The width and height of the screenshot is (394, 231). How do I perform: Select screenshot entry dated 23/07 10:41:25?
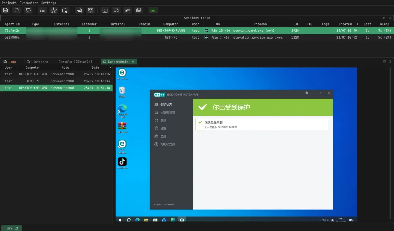(x=56, y=74)
